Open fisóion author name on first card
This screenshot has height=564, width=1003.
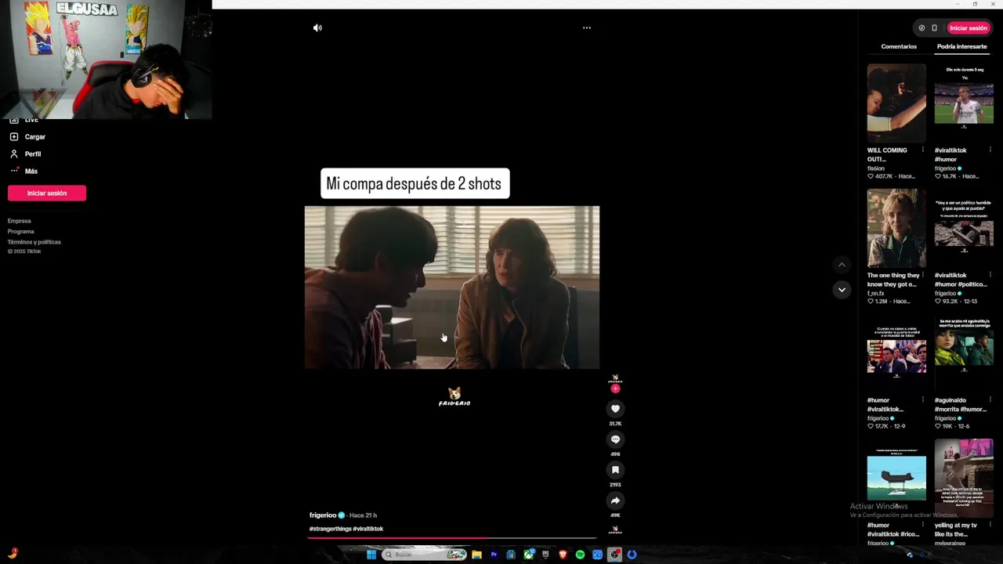coord(875,168)
